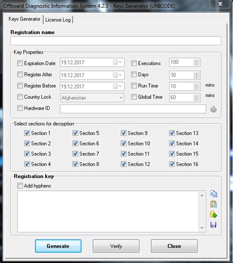The height and width of the screenshot is (263, 233).
Task: Copy the registration key to clipboard icon
Action: pyautogui.click(x=213, y=194)
